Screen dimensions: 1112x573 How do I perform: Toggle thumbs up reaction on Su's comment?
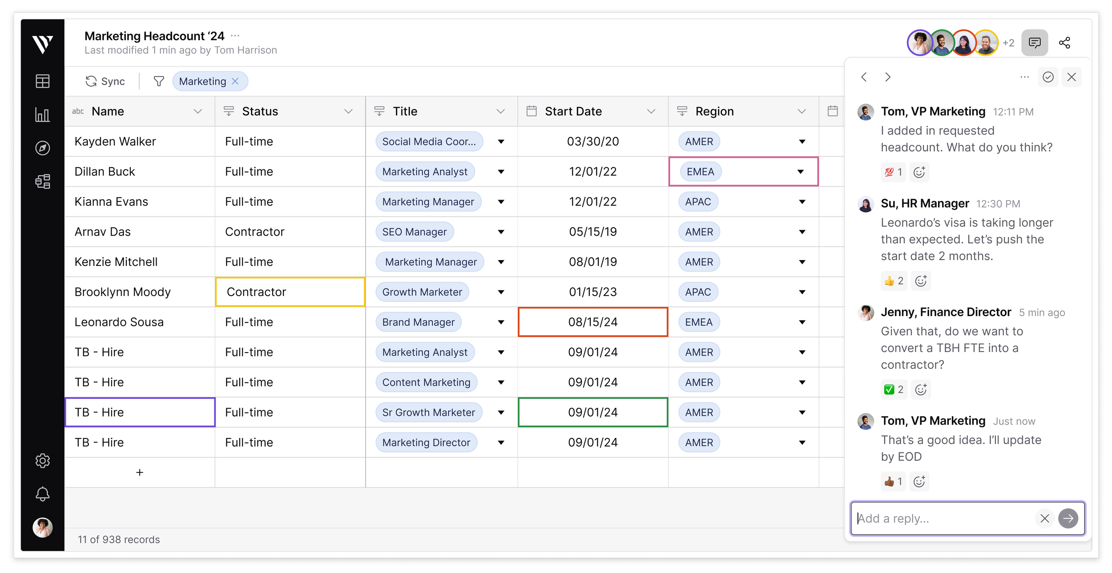pyautogui.click(x=894, y=281)
